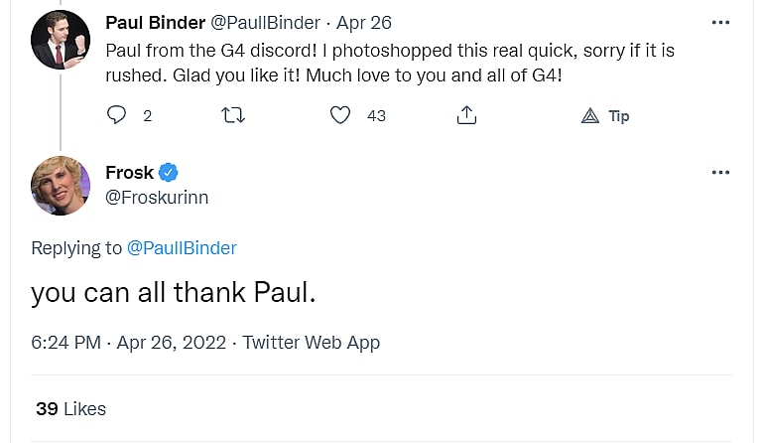Click the Tip triangle icon
The width and height of the screenshot is (762, 443).
[x=590, y=116]
